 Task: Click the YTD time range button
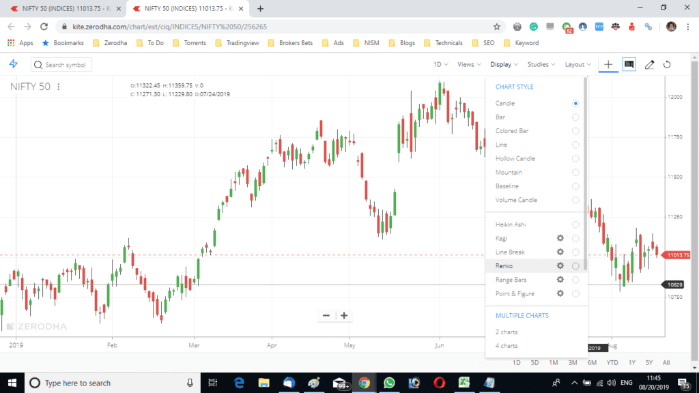click(612, 363)
